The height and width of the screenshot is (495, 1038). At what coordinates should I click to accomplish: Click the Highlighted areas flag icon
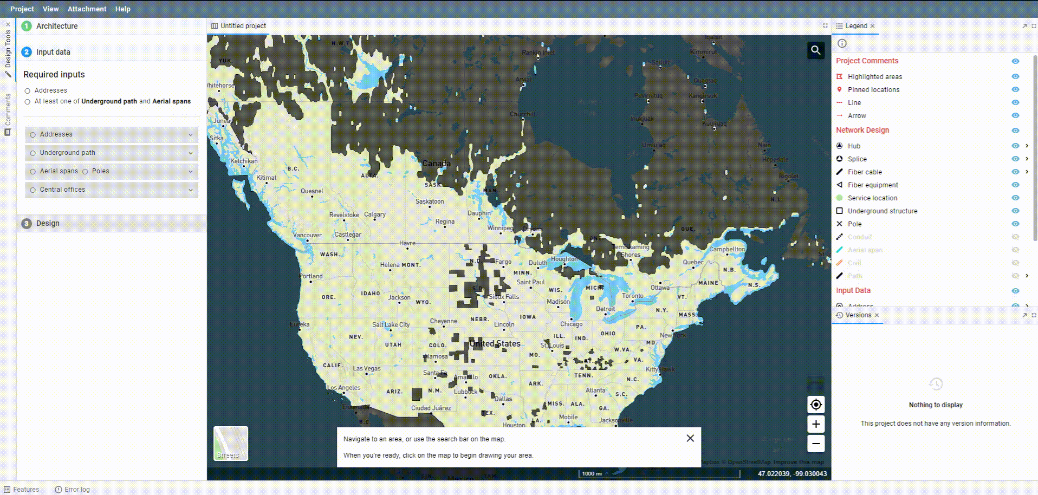pyautogui.click(x=839, y=76)
